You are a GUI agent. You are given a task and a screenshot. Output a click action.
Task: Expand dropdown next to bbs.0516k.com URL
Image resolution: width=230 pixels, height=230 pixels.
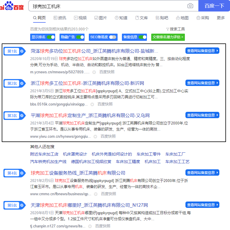click(x=92, y=104)
